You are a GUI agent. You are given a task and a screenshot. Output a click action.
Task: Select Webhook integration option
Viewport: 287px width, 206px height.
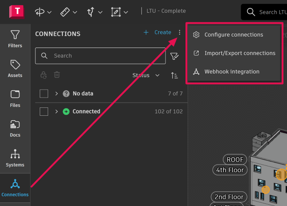point(232,72)
